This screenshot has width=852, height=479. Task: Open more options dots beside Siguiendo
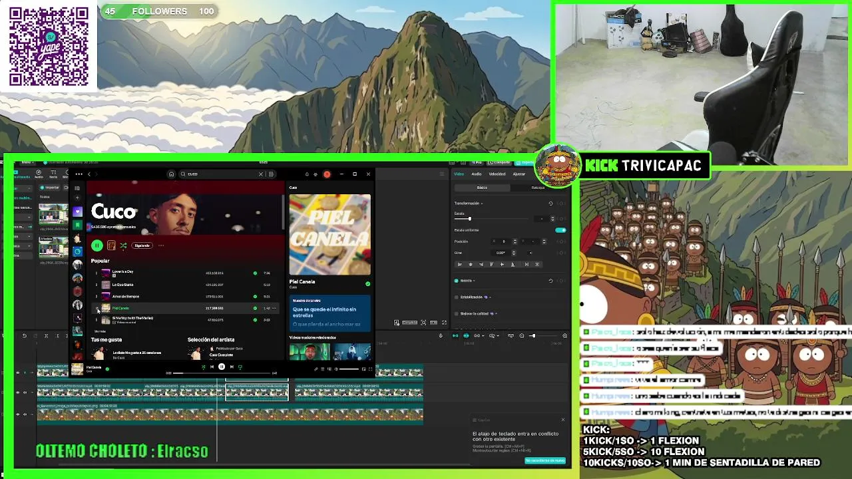(x=161, y=245)
